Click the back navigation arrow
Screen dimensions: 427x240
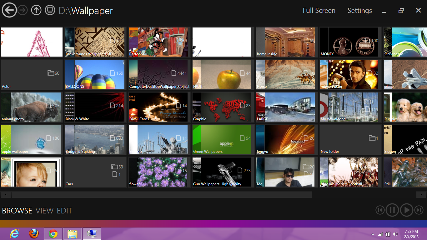10,10
